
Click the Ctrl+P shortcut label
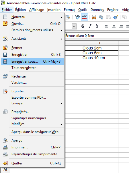click(56, 147)
